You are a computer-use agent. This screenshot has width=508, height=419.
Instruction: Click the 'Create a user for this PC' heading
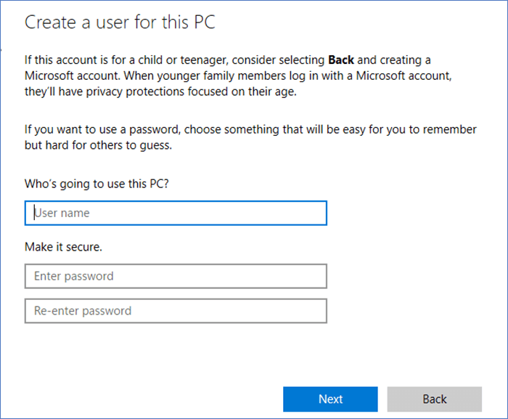[120, 23]
